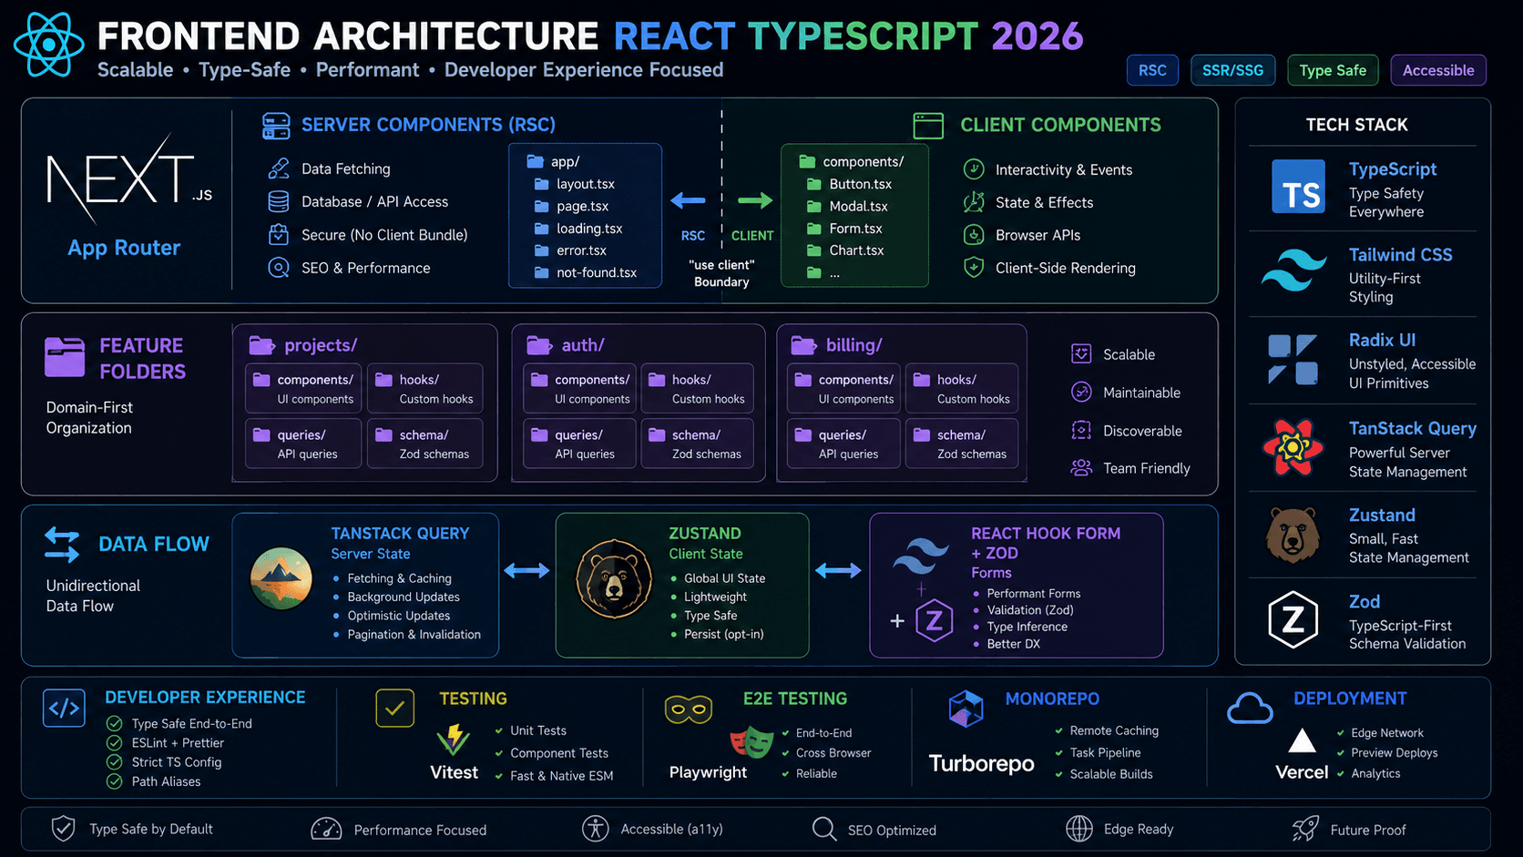Click the RSC badge in the header
The width and height of the screenshot is (1523, 857).
click(x=1152, y=70)
